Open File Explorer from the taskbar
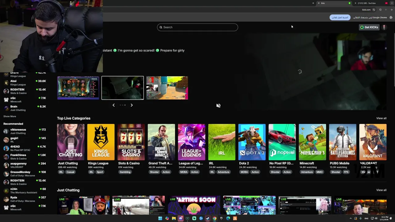 (174, 218)
